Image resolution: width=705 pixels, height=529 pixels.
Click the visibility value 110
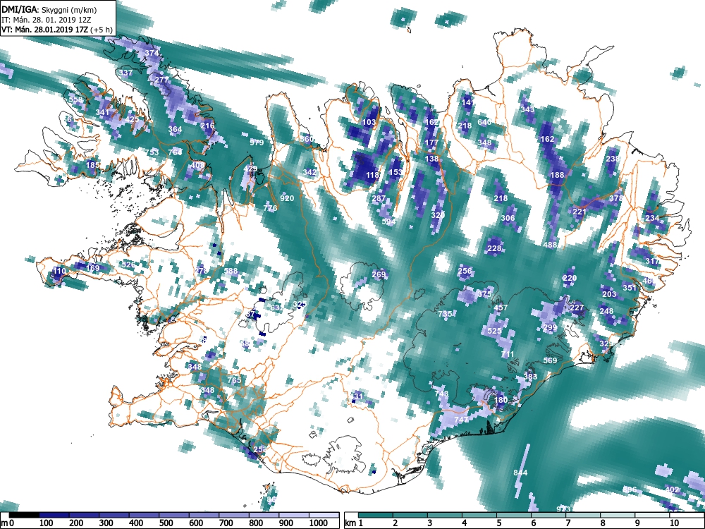59,271
